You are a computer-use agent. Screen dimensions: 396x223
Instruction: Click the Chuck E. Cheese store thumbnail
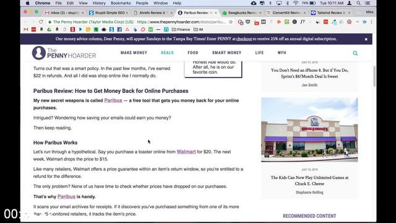[309, 129]
